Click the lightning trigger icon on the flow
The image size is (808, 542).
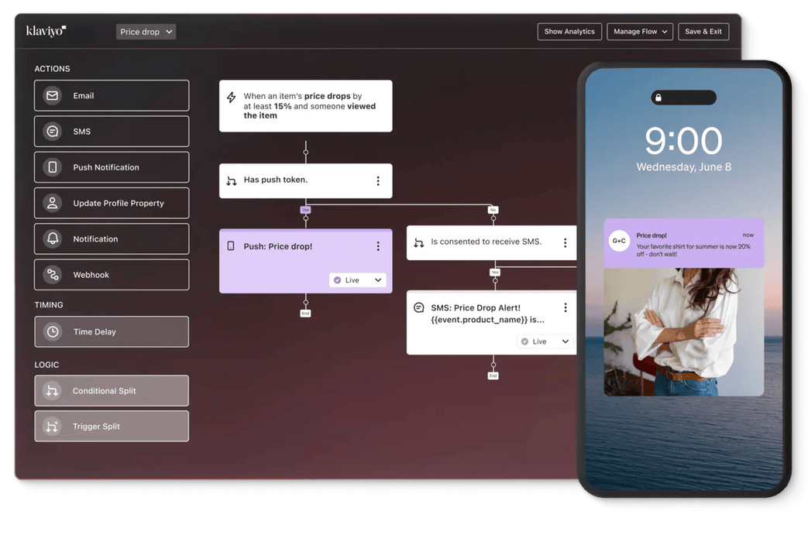tap(231, 96)
